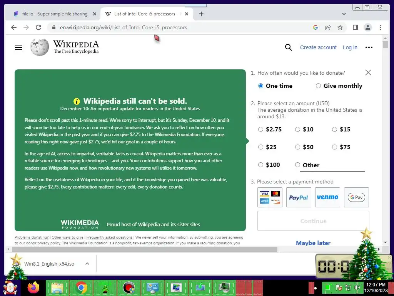Bookmark this page with the star
The height and width of the screenshot is (296, 394).
pyautogui.click(x=340, y=27)
